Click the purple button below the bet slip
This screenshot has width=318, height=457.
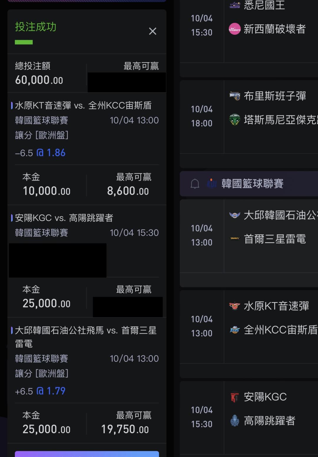click(87, 454)
